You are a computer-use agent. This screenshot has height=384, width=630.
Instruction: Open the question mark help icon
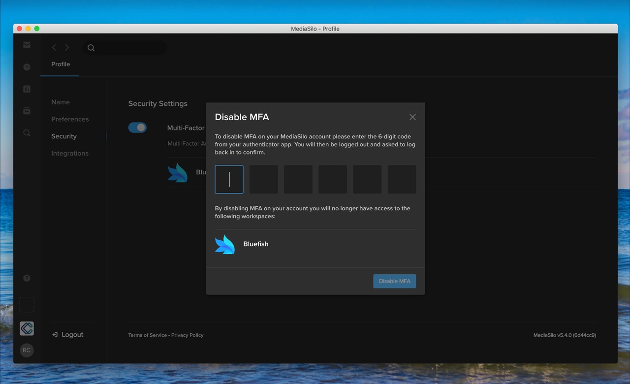27,278
